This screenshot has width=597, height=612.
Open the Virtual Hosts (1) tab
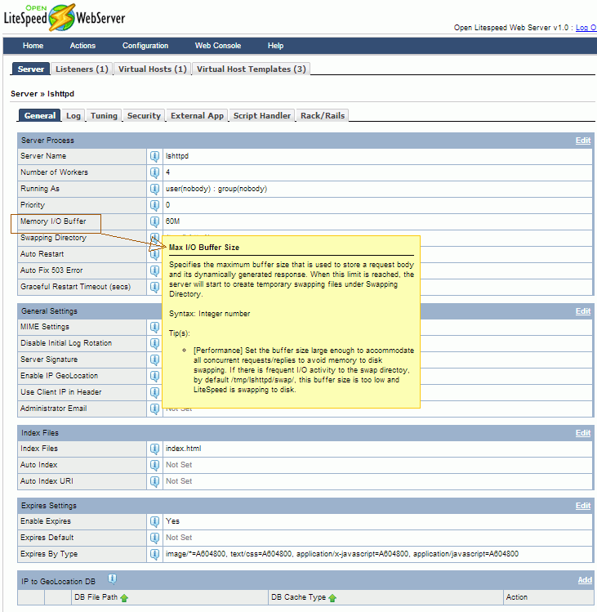coord(152,69)
